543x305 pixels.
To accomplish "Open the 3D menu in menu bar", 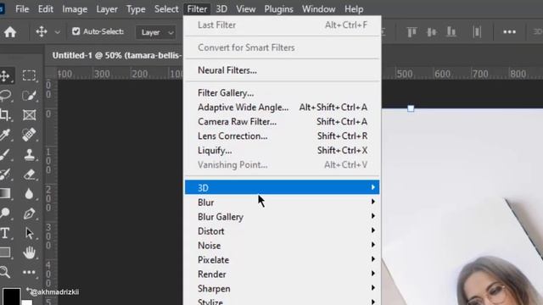I will tap(221, 9).
